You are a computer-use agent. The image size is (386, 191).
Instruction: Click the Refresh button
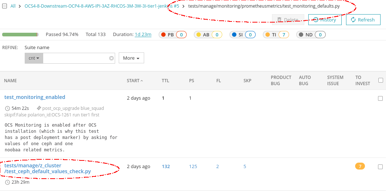[363, 20]
